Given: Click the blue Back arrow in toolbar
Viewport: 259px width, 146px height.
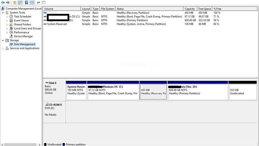Looking at the screenshot, I should coord(3,3).
